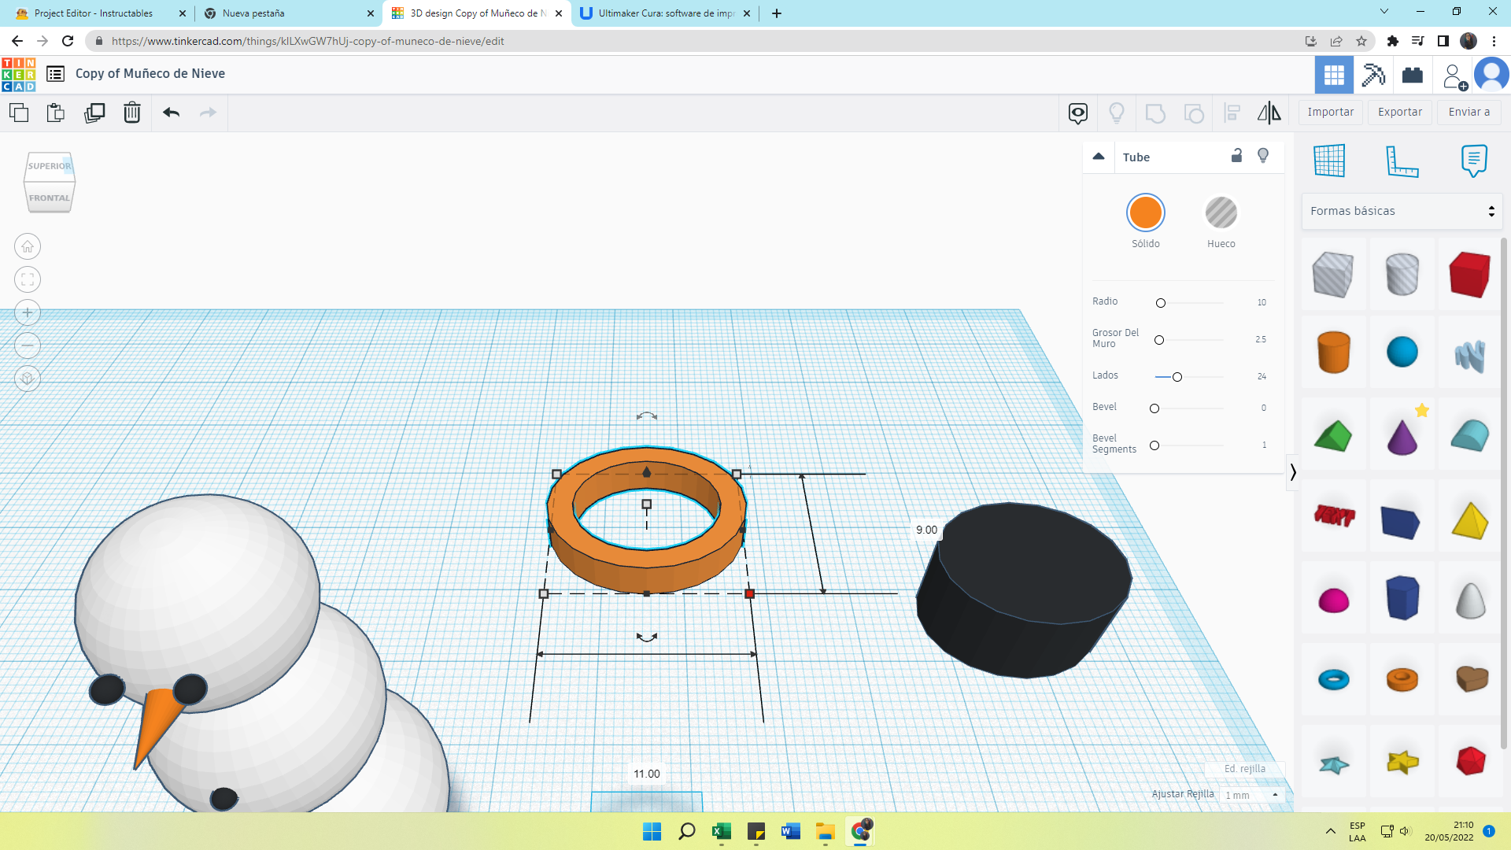This screenshot has height=850, width=1511.
Task: Switch to Ultimaker Cura tab
Action: click(666, 13)
